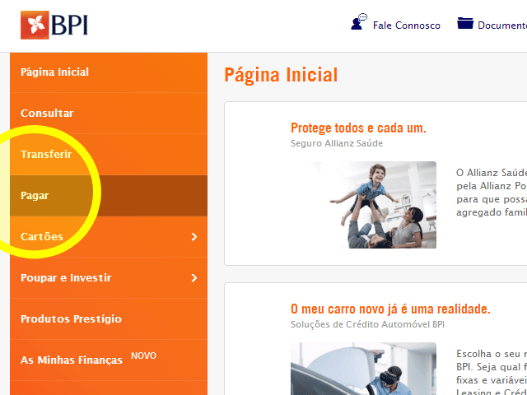This screenshot has height=395, width=527.
Task: Expand the Poupar e Investir chevron
Action: click(194, 278)
